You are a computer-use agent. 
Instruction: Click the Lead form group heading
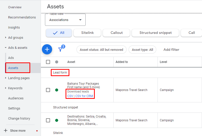(60, 73)
